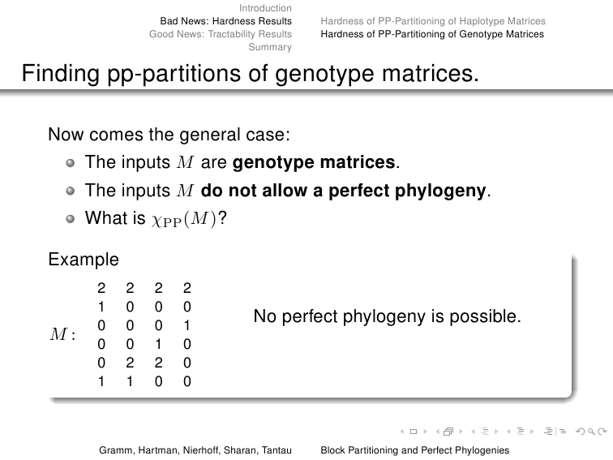Go to Good News: Tractability Results section
The width and height of the screenshot is (613, 460).
[x=221, y=34]
